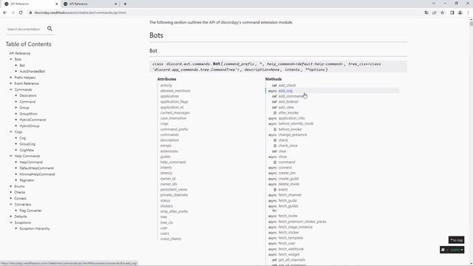Open the browser profile avatar icon

[x=460, y=13]
